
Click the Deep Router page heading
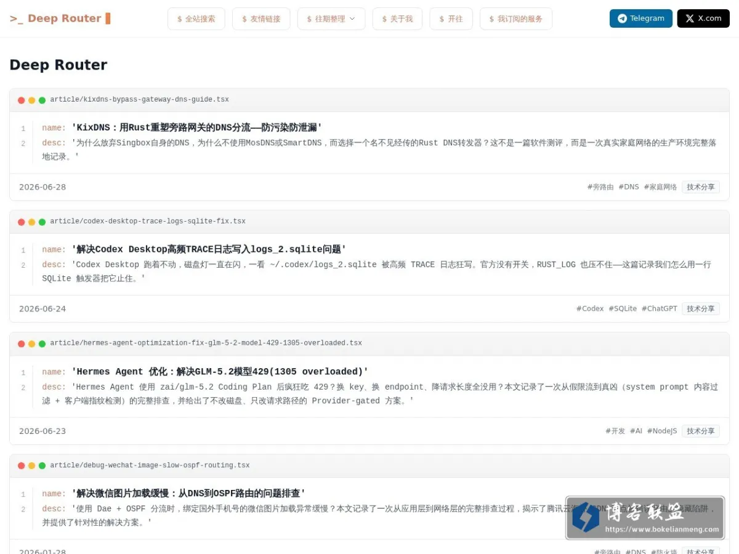click(59, 65)
